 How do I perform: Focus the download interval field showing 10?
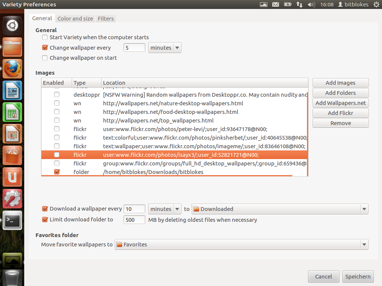click(134, 209)
